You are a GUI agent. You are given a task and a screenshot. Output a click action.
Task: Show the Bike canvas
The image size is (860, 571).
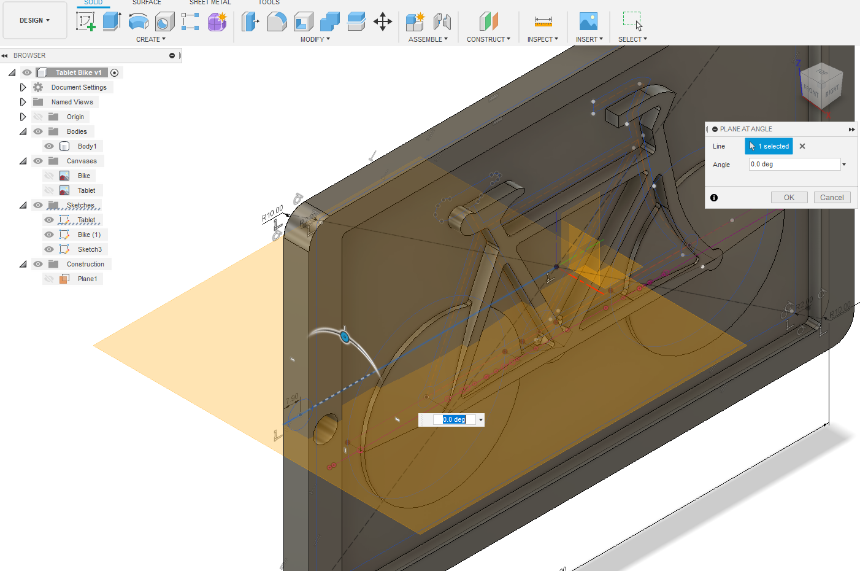coord(49,176)
